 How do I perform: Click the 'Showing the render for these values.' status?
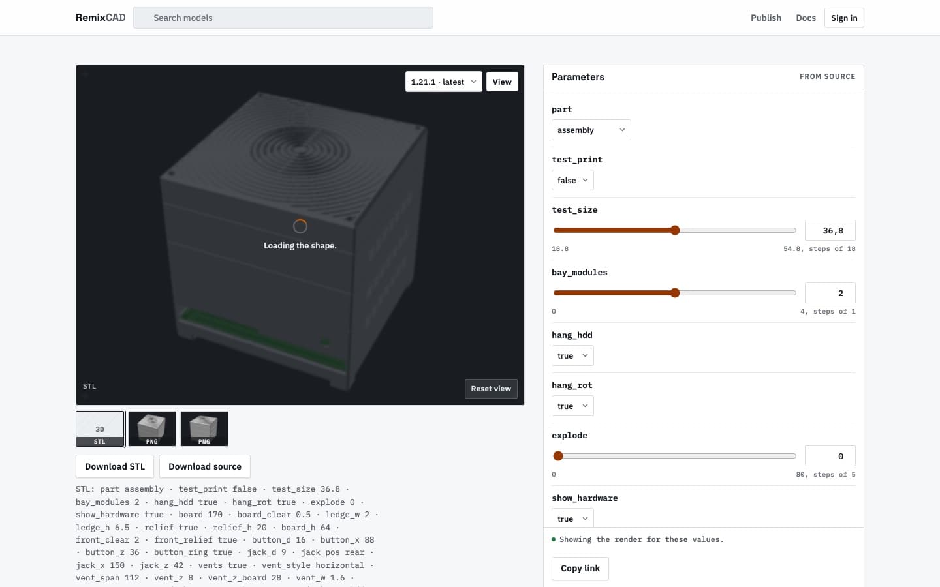pos(641,539)
